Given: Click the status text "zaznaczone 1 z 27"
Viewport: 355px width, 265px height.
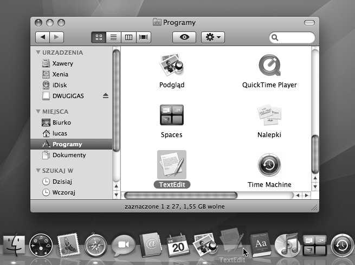Looking at the screenshot, I should coord(152,206).
